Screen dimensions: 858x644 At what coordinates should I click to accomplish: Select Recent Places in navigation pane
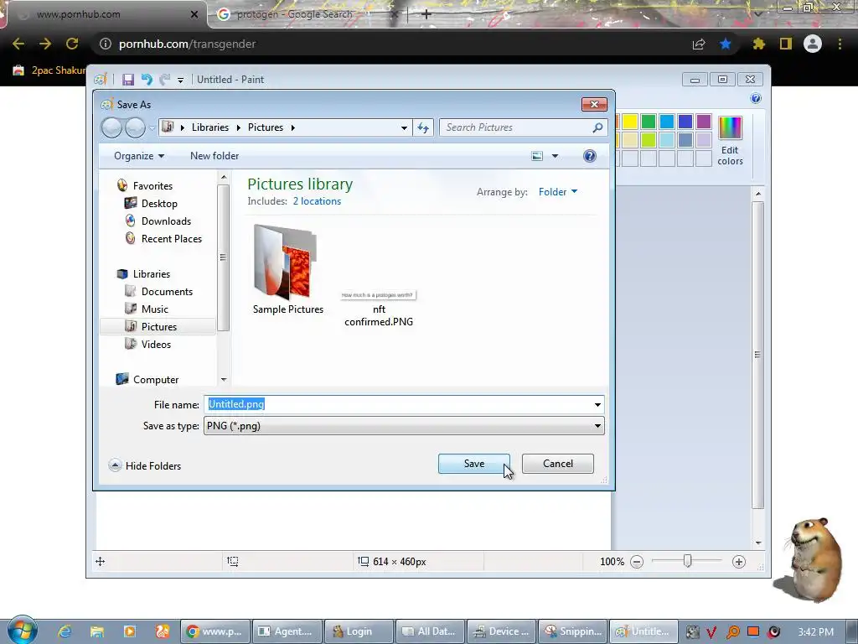[171, 239]
